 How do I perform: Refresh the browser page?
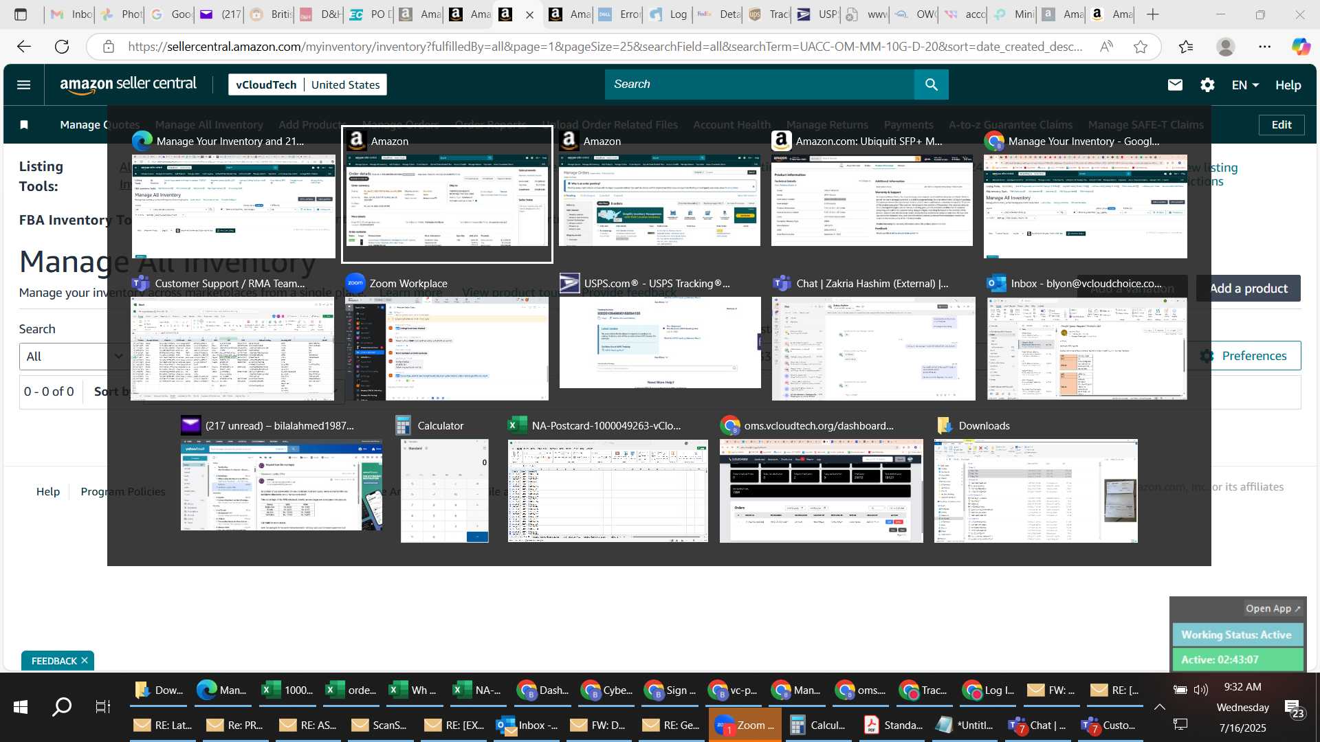62,47
